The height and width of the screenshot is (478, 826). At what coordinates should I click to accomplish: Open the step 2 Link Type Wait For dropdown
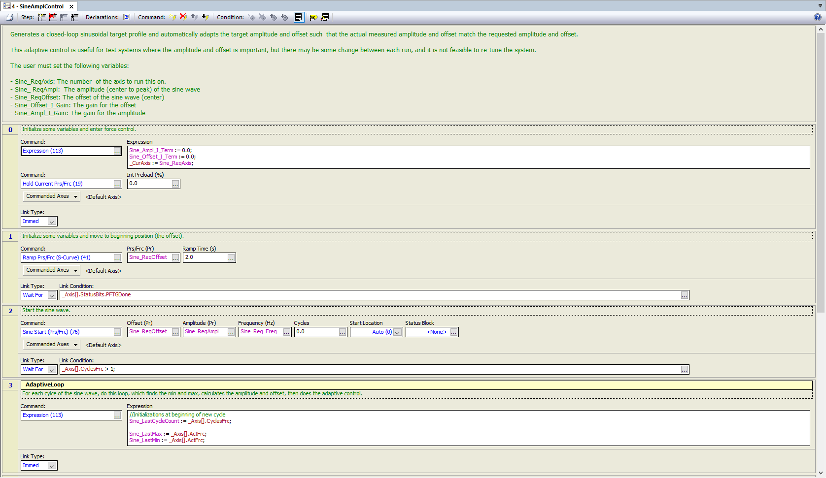click(52, 370)
